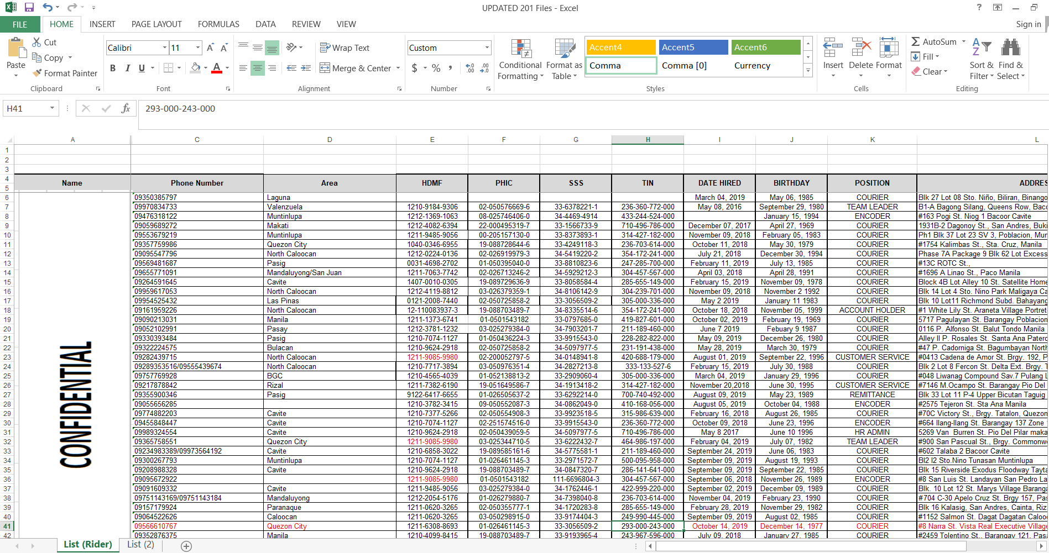Click the Sort & Filter icon

pos(982,48)
